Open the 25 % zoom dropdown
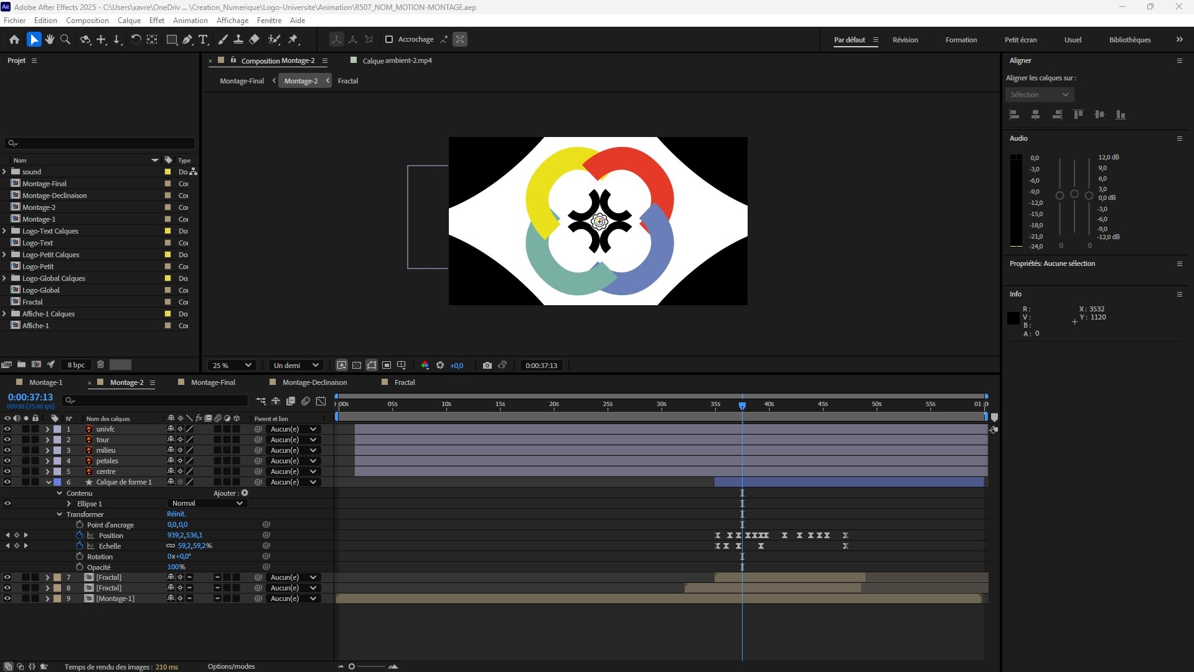 pos(232,366)
